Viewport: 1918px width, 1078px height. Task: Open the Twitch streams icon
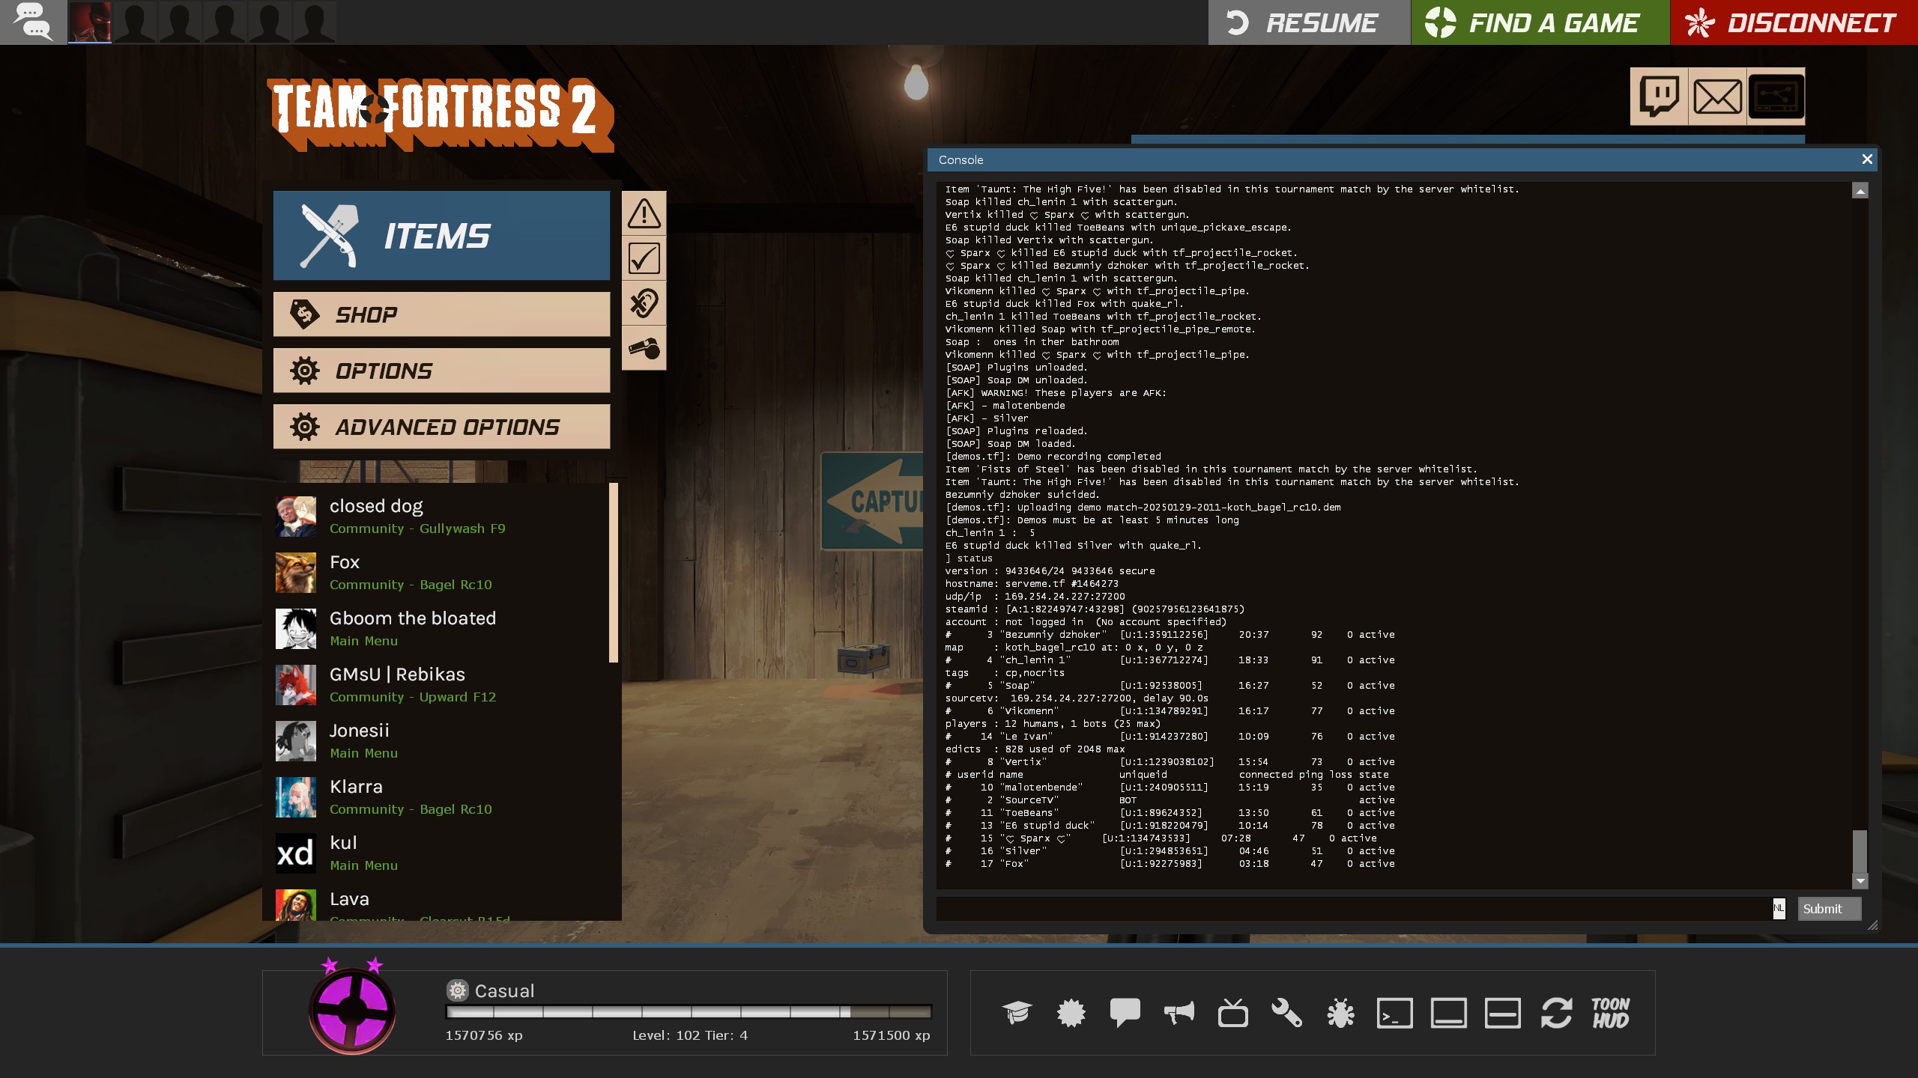[x=1659, y=97]
